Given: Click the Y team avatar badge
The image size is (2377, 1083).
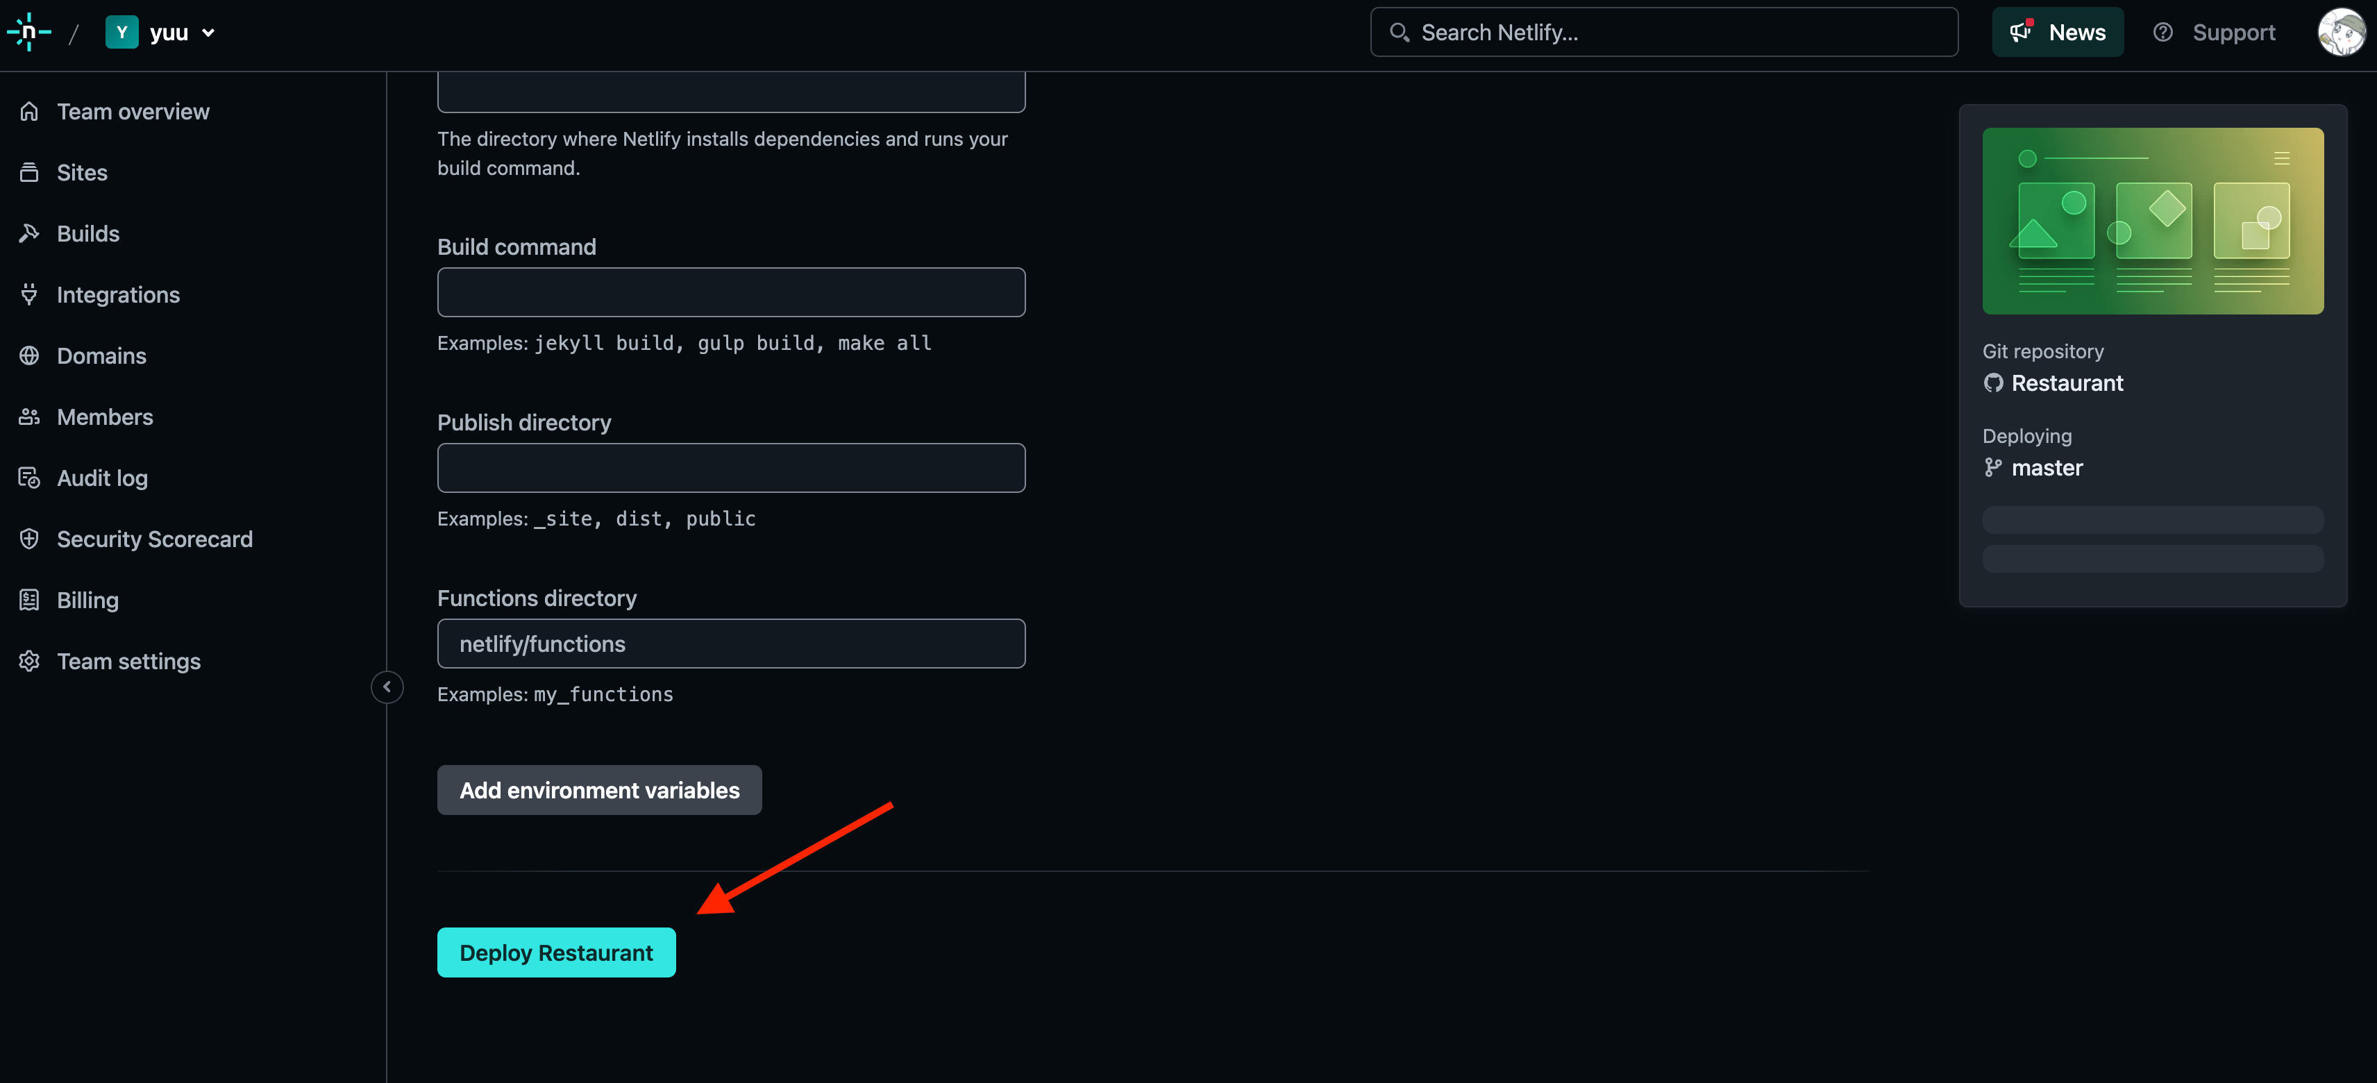Looking at the screenshot, I should tap(121, 33).
